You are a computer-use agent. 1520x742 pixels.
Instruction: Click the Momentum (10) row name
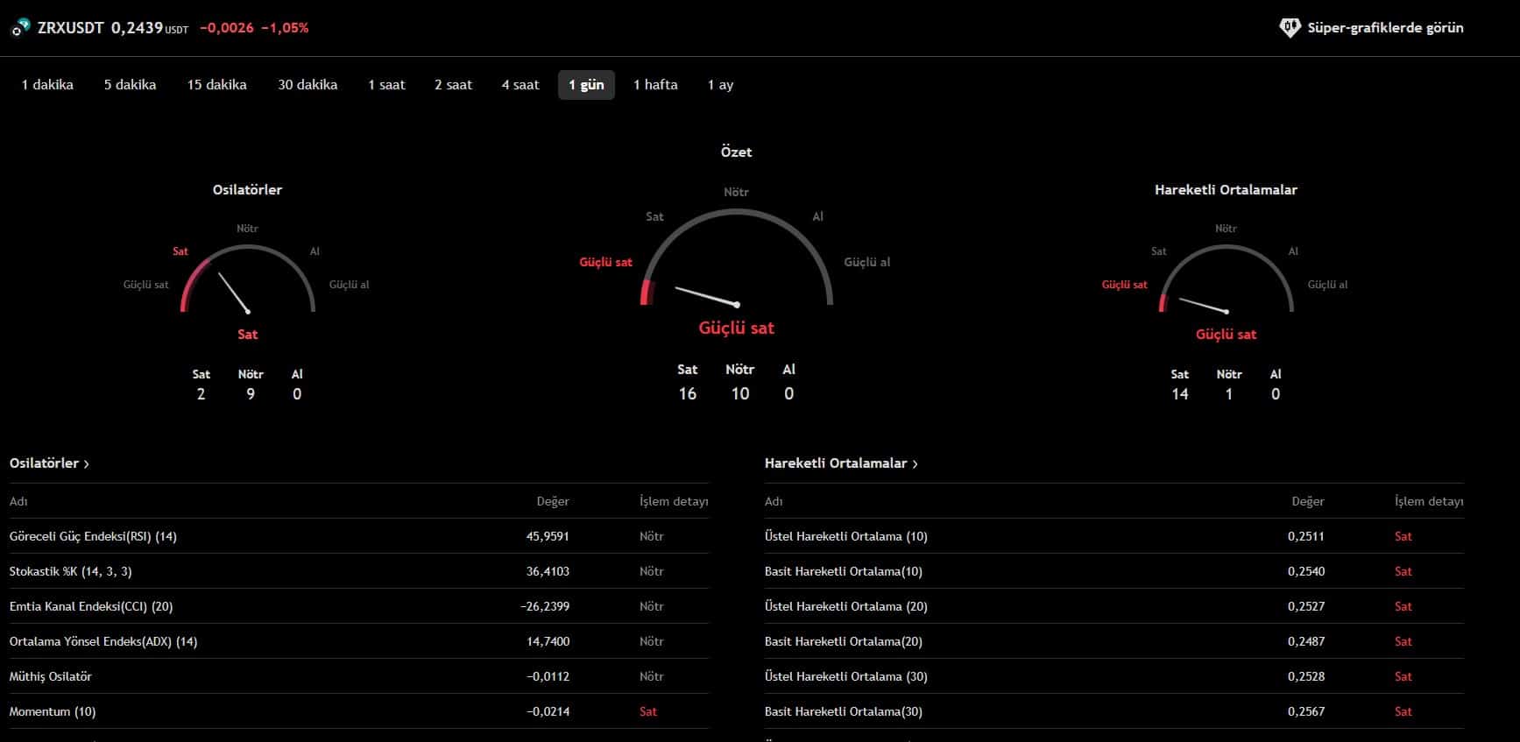point(53,711)
